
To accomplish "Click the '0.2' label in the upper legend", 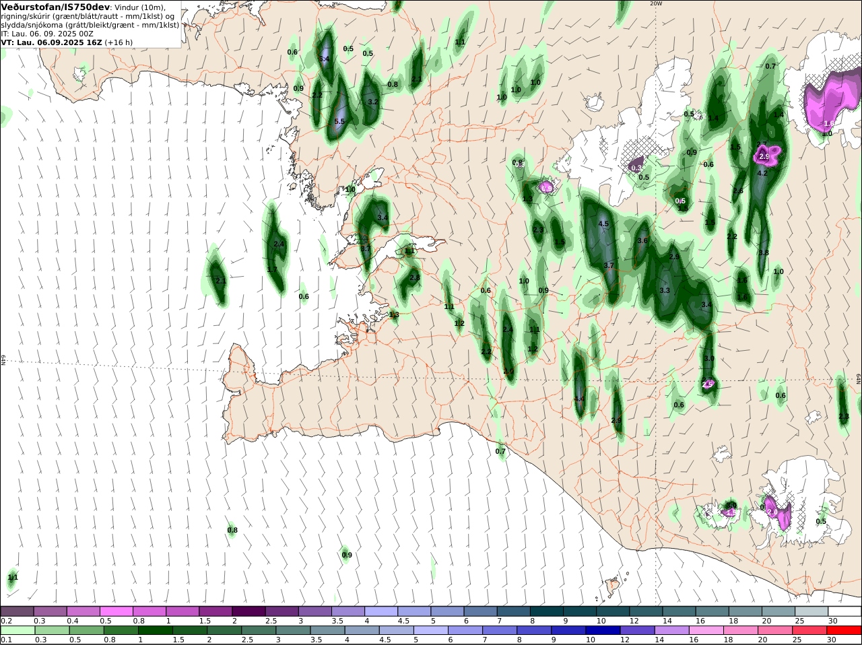I will click(6, 621).
